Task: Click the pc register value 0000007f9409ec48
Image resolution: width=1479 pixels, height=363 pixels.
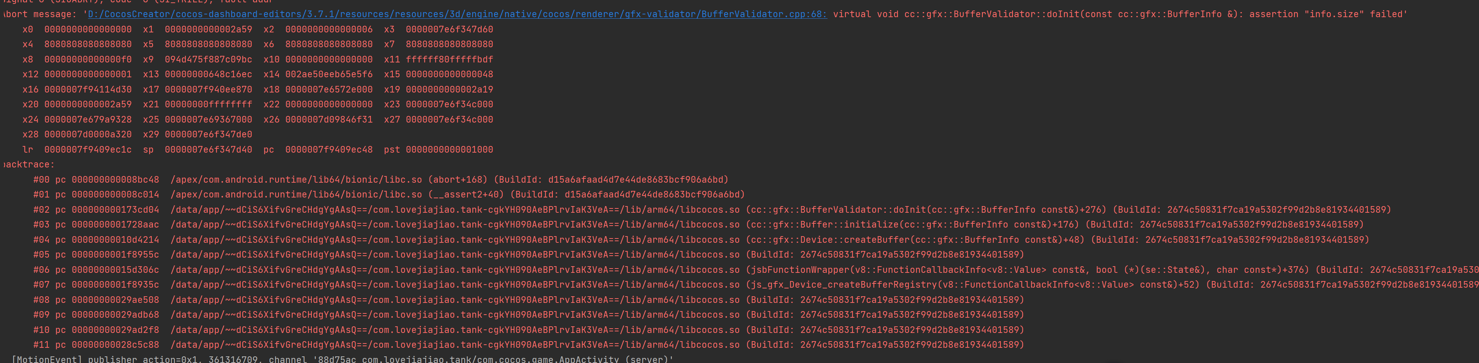Action: [328, 149]
